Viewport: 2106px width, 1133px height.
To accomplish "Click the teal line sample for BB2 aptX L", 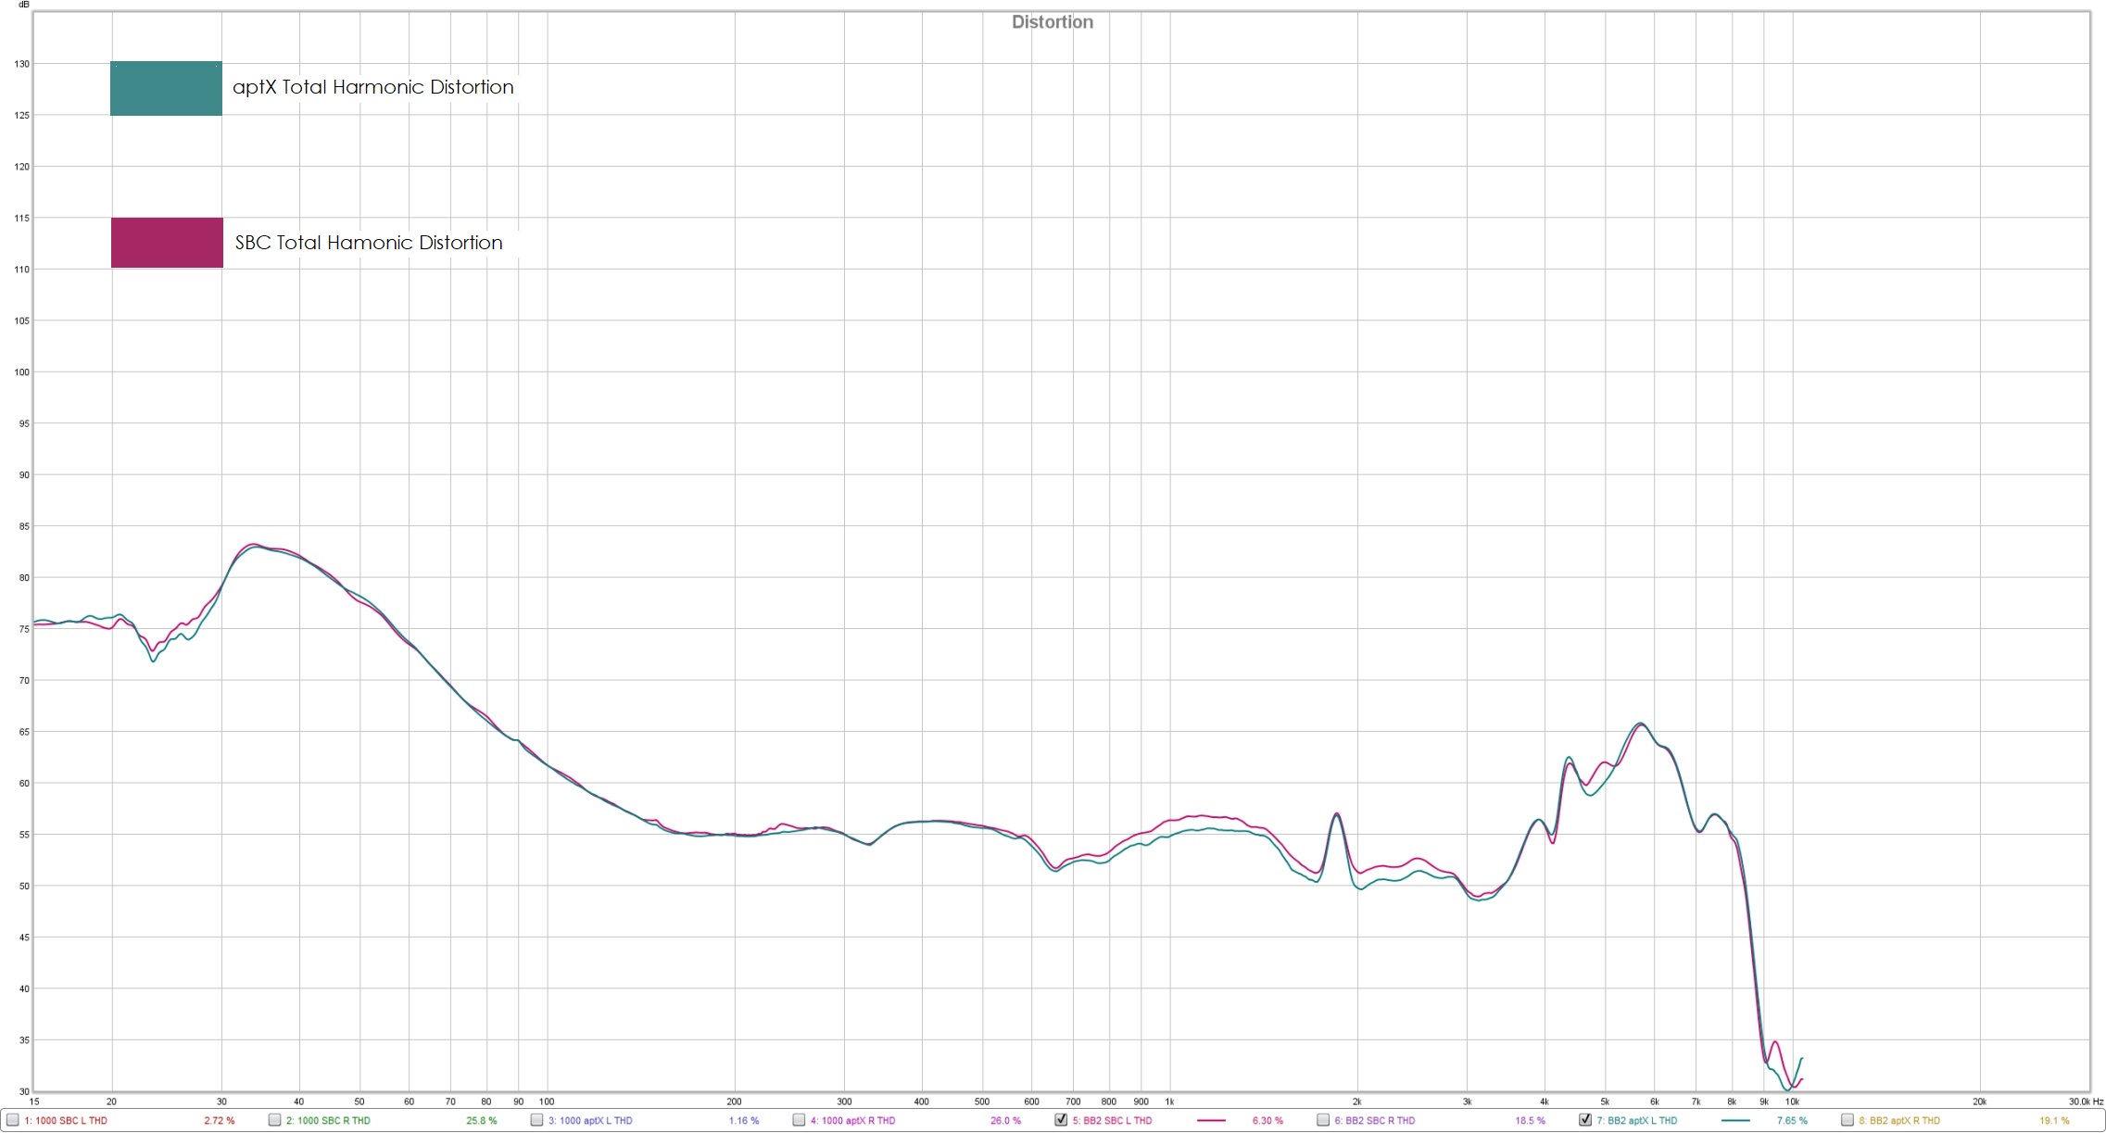I will point(1734,1121).
